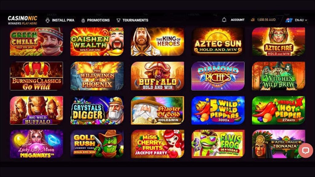Click the Casinonic logo
The image size is (315, 177).
point(22,20)
